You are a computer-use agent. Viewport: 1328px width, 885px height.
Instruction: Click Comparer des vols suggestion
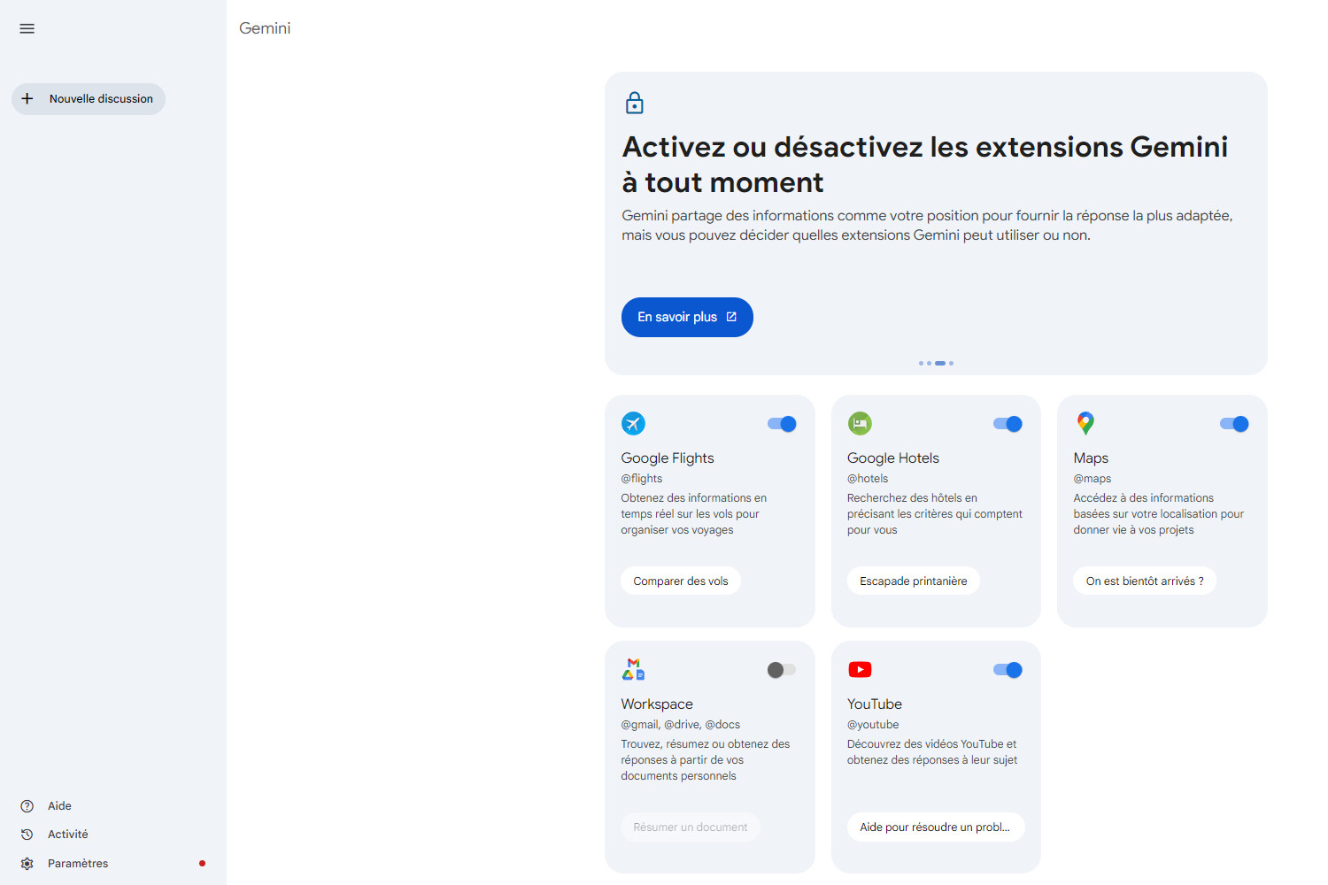coord(681,581)
